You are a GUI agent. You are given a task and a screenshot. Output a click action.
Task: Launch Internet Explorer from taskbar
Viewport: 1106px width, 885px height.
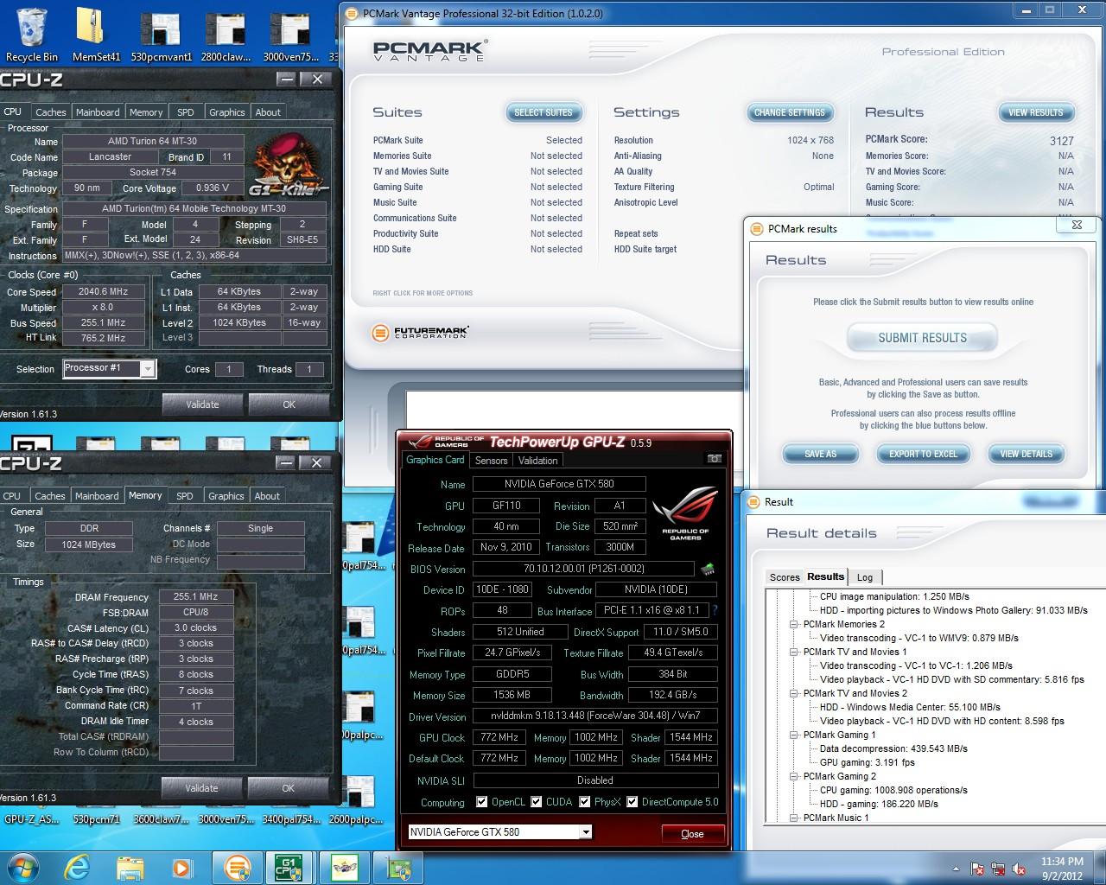click(78, 868)
